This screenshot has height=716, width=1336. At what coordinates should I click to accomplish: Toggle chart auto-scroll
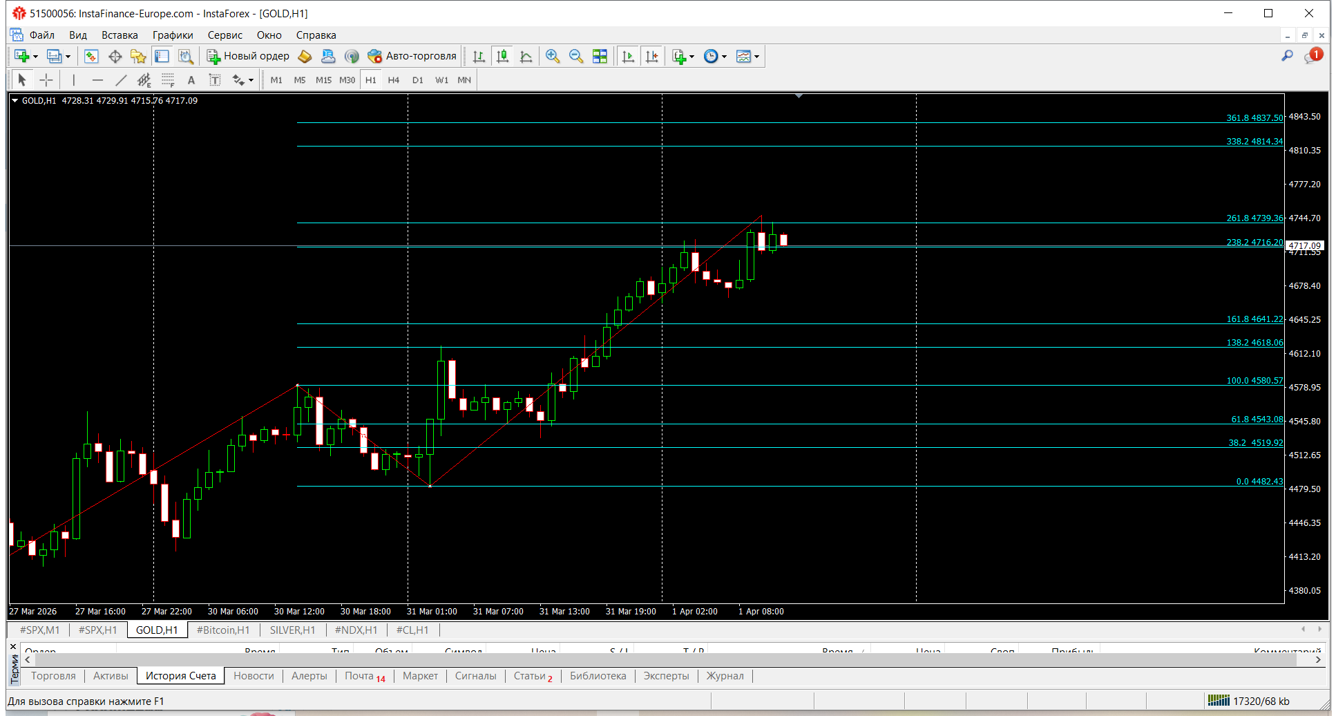pyautogui.click(x=628, y=57)
